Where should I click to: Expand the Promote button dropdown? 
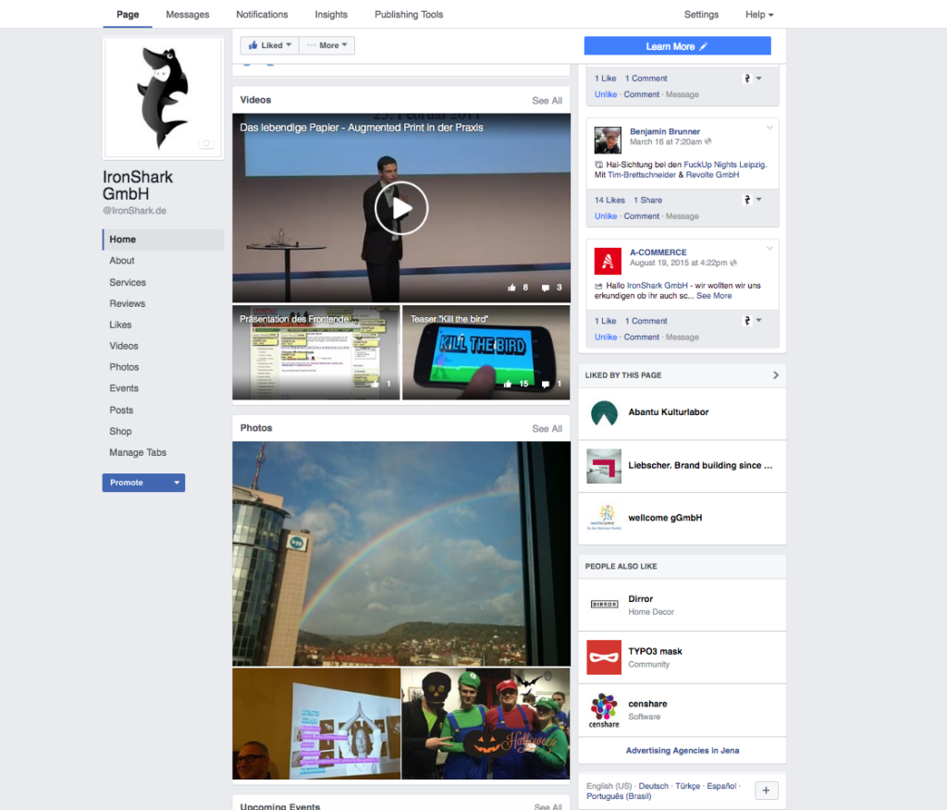177,483
